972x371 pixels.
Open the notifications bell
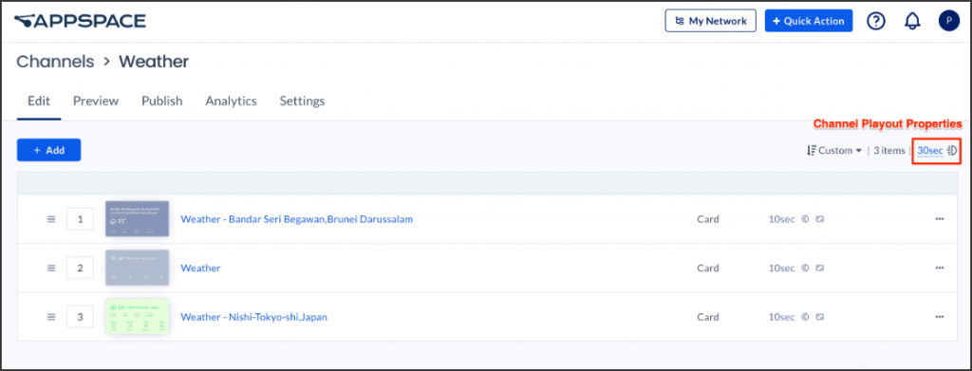coord(912,21)
